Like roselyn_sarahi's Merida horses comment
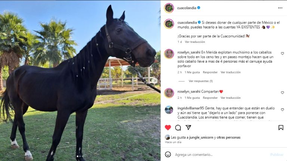 click(283, 54)
